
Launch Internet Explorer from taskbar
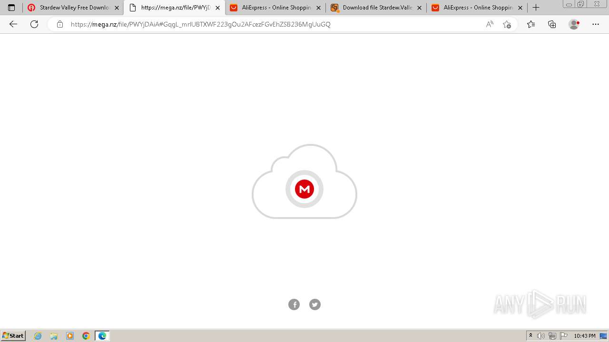[38, 336]
